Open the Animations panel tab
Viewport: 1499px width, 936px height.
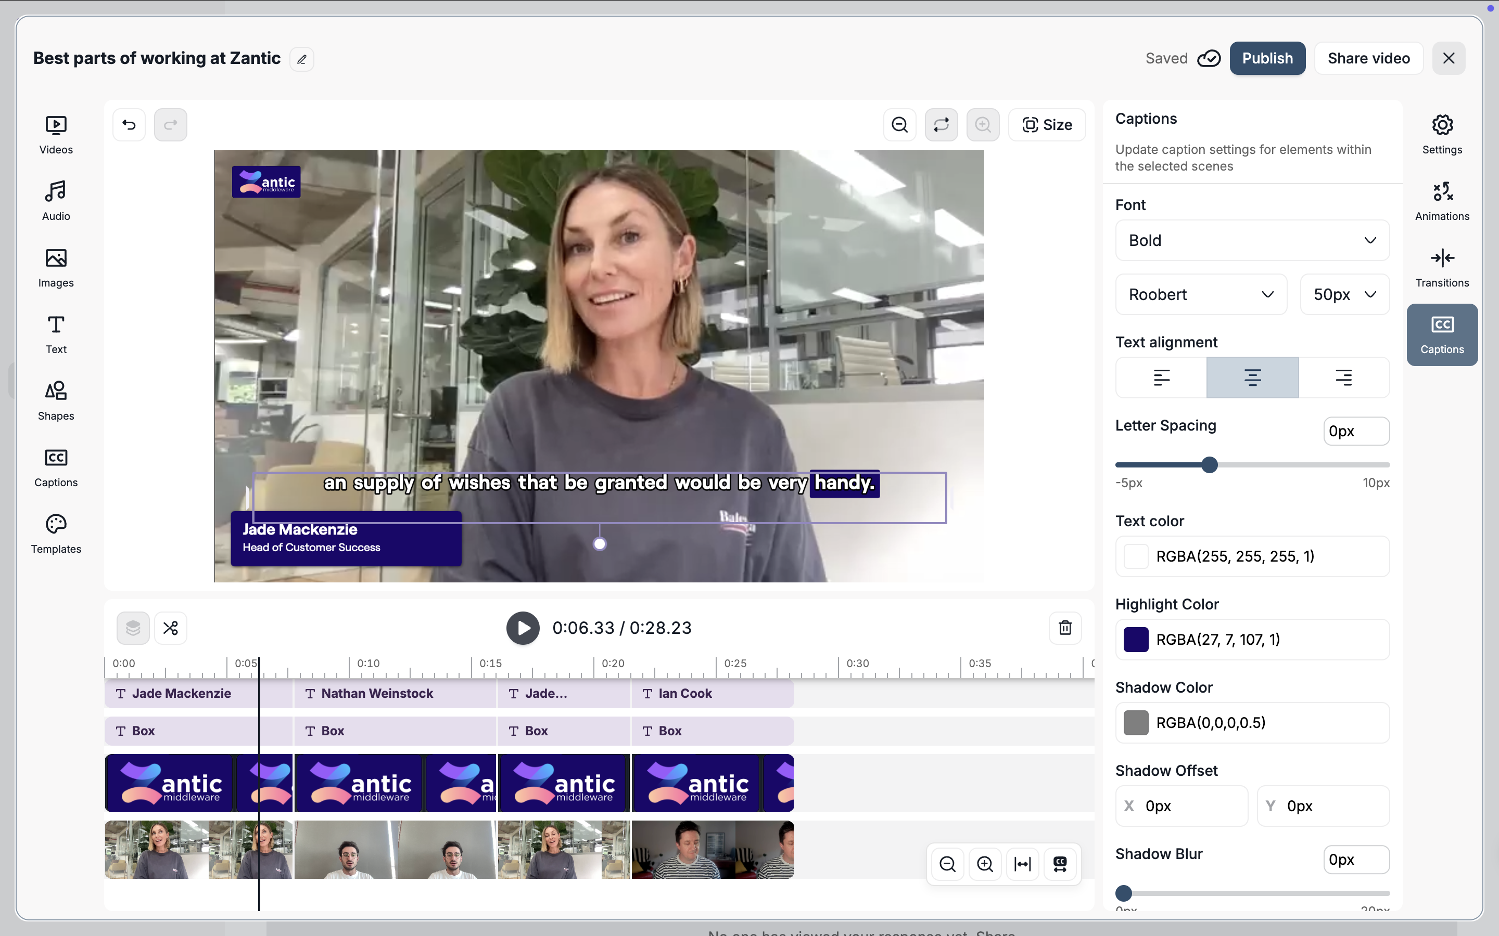coord(1441,201)
